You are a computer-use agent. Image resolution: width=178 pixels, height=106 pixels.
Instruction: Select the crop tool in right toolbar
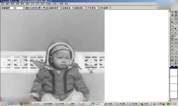[x=172, y=22]
